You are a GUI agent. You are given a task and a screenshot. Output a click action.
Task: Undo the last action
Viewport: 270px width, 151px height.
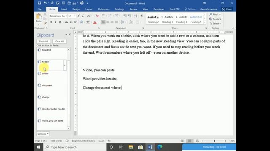[45, 3]
